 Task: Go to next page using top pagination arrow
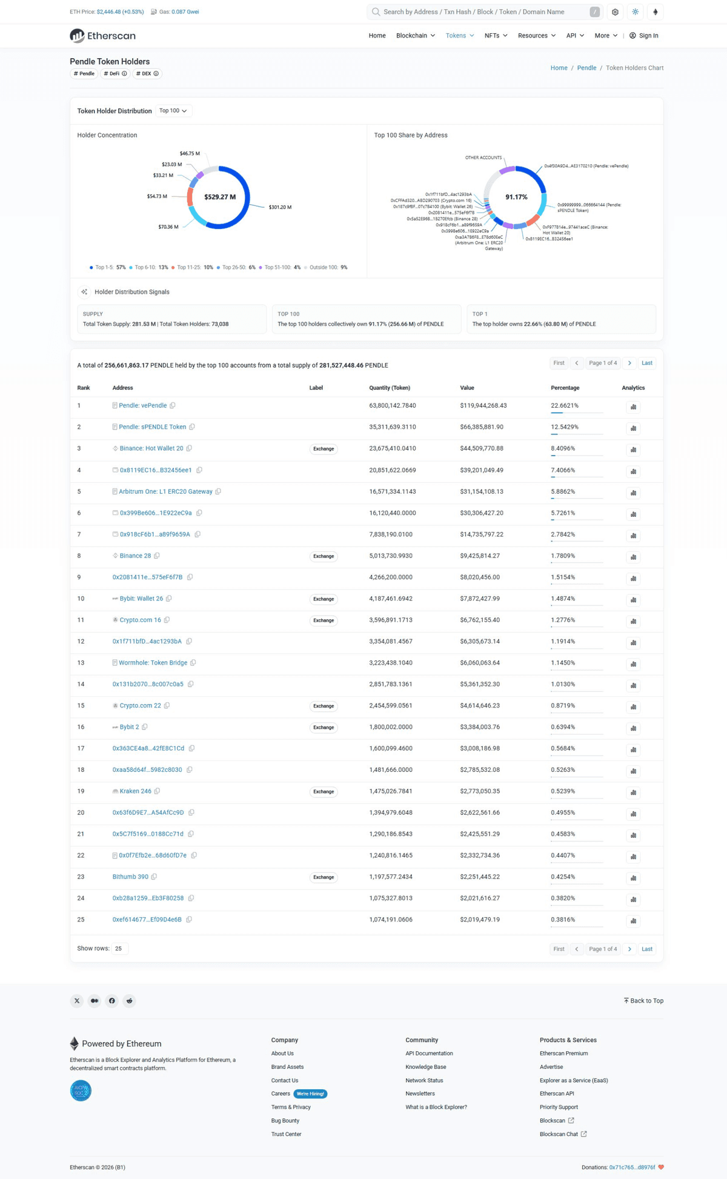tap(629, 363)
